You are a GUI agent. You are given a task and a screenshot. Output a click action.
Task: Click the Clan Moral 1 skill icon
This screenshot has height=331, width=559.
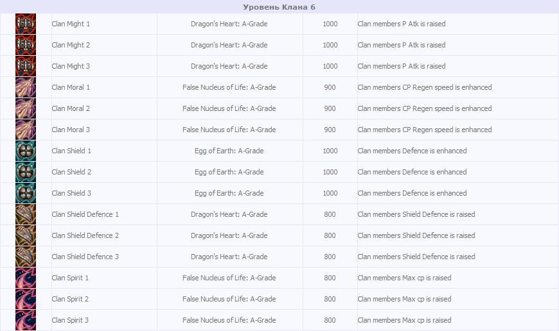25,87
